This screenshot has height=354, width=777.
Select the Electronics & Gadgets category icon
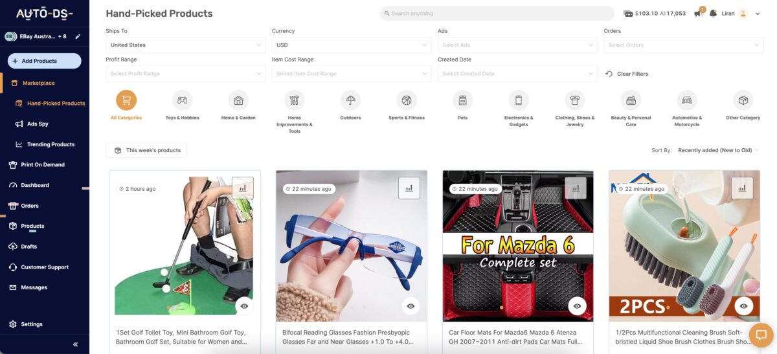519,100
